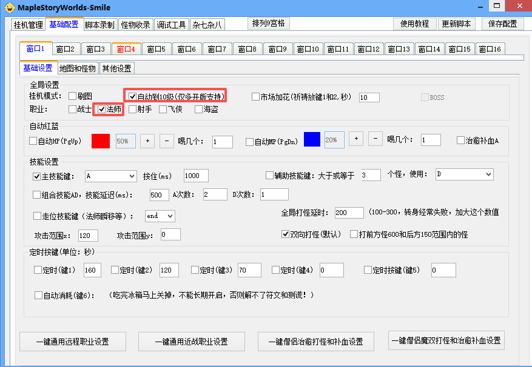Image resolution: width=532 pixels, height=367 pixels.
Task: Apply 一键僧侣治愈打怪和补血设置 preset
Action: point(316,341)
